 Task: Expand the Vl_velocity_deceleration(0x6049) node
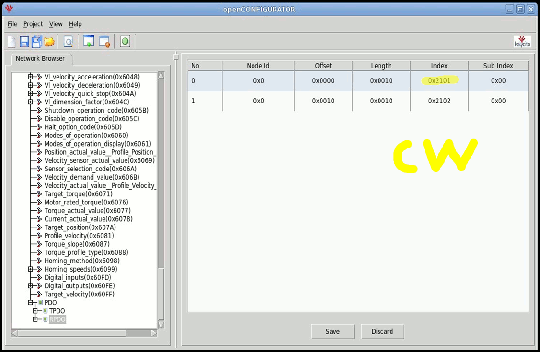tap(30, 85)
